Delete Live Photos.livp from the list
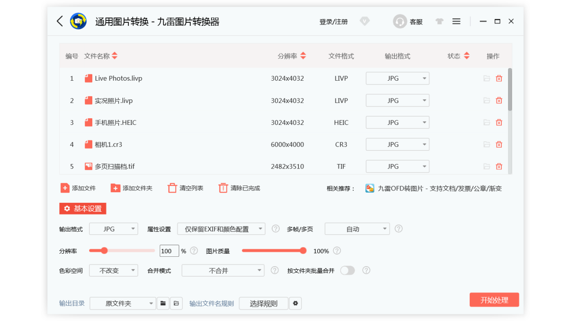Viewport: 571px width, 321px height. pyautogui.click(x=499, y=78)
